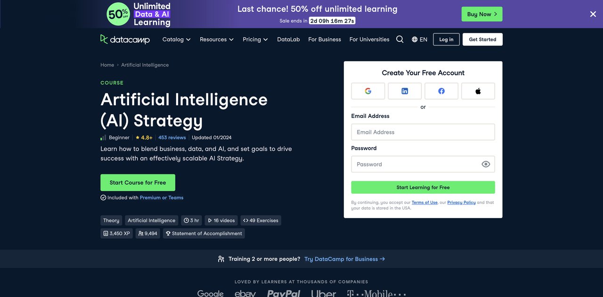Image resolution: width=603 pixels, height=297 pixels.
Task: Click the T-Mobile company logo
Action: click(x=376, y=293)
